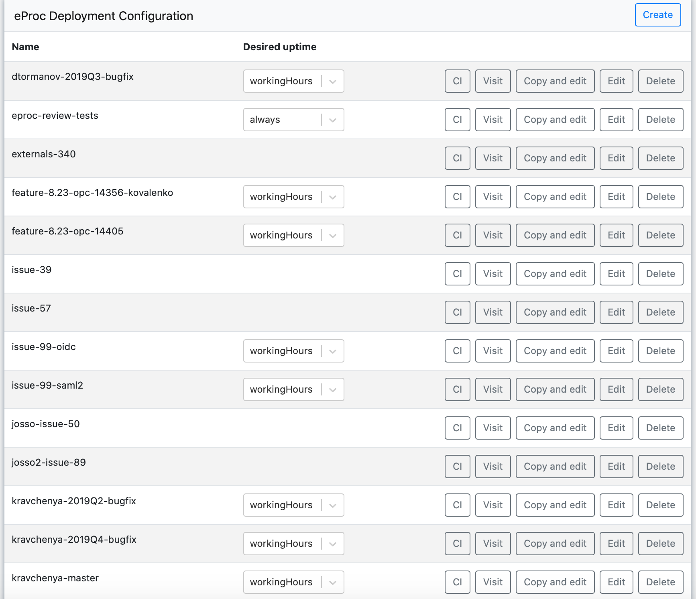Screen dimensions: 696x599
Task: Edit the issue-99-saml2 configuration
Action: [x=616, y=389]
